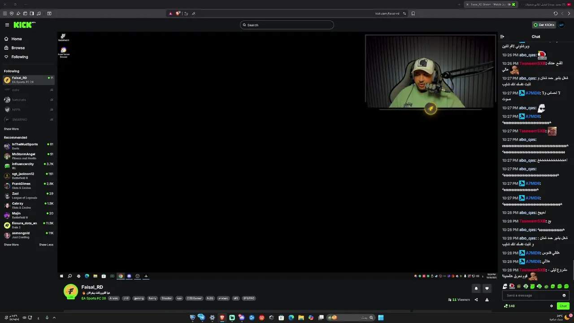Screen dimensions: 574x323
Task: Click the 140 channel points indicator
Action: 509,306
